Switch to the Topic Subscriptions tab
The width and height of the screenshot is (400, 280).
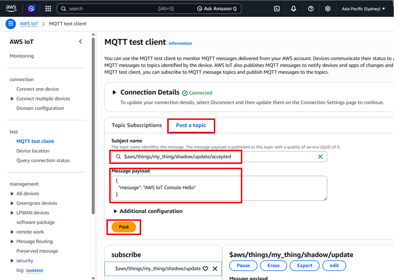pos(137,126)
